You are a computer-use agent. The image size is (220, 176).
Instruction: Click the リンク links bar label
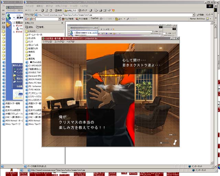(x=208, y=15)
